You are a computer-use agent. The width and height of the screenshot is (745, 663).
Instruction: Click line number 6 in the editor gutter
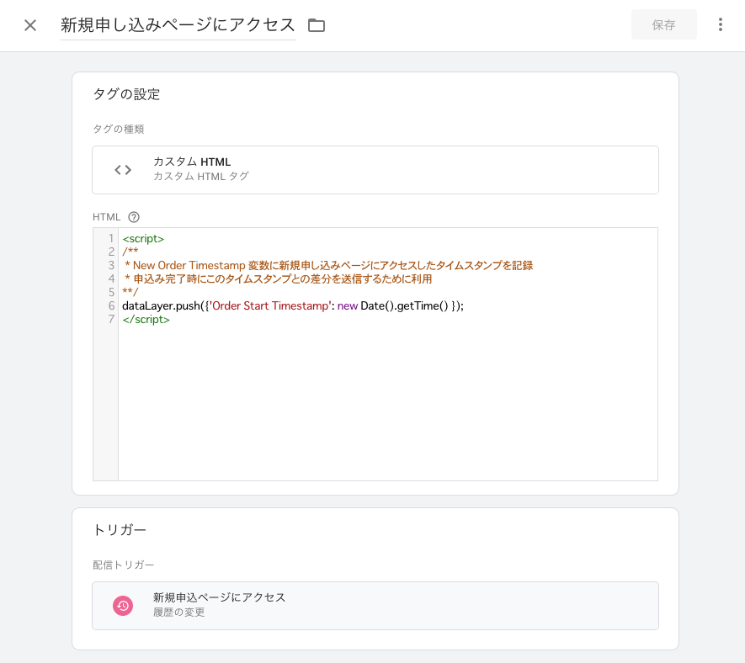[110, 305]
